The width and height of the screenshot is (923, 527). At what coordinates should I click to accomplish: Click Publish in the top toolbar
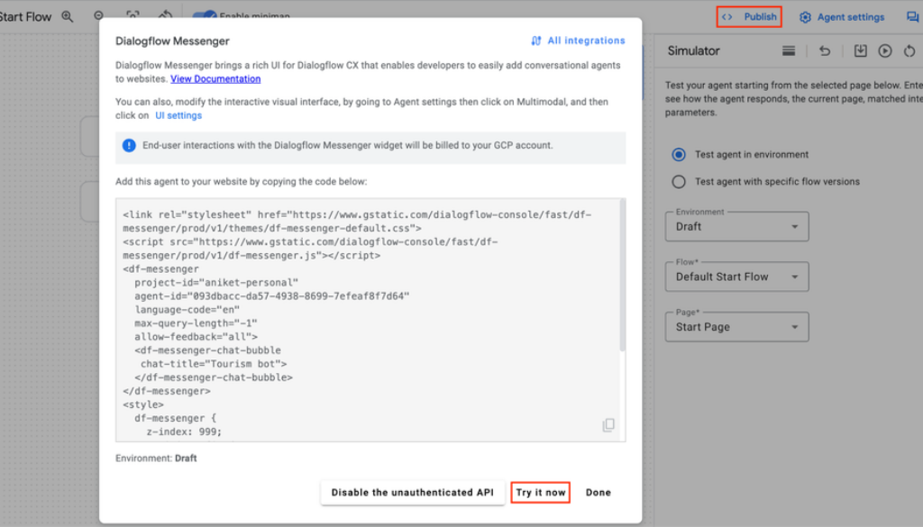click(749, 17)
